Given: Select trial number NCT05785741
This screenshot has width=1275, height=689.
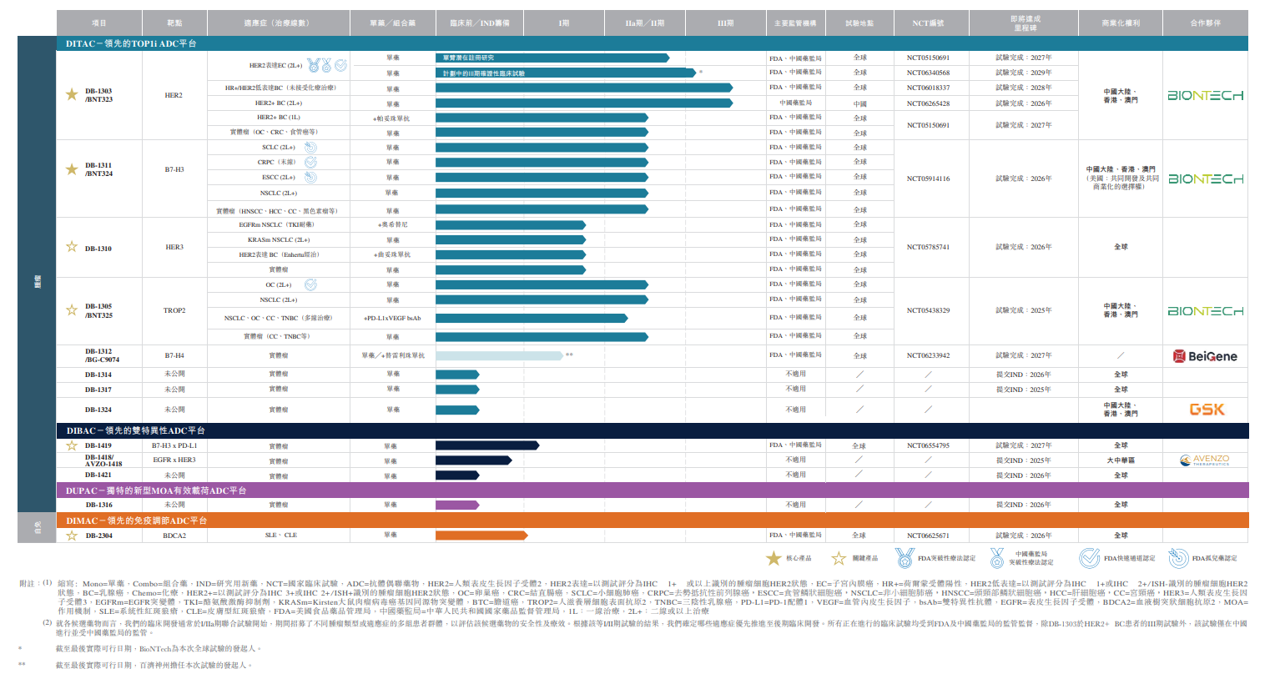Looking at the screenshot, I should click(928, 247).
